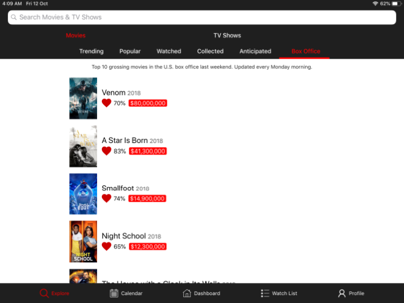Open the Venom 2018 title

coord(121,93)
